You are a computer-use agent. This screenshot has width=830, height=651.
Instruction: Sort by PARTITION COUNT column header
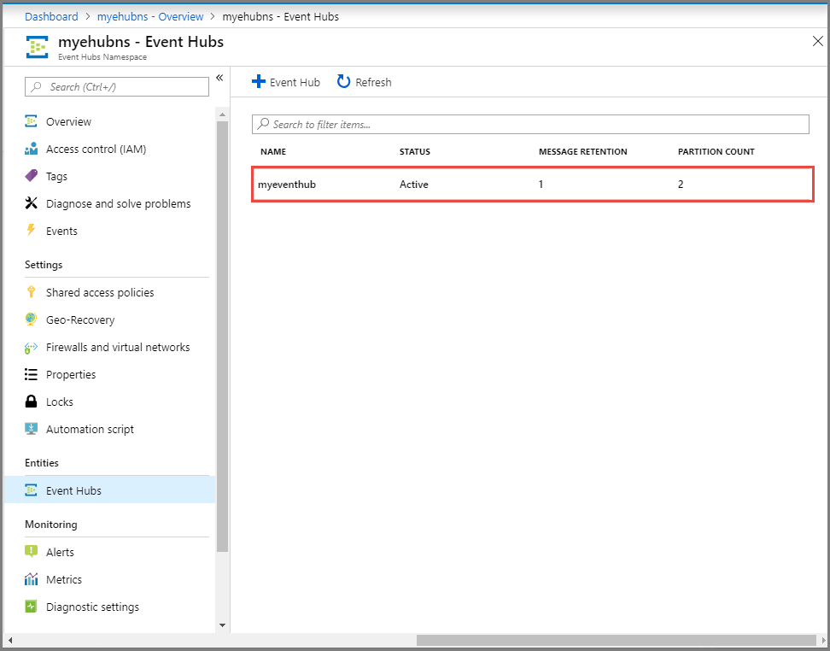(x=716, y=151)
